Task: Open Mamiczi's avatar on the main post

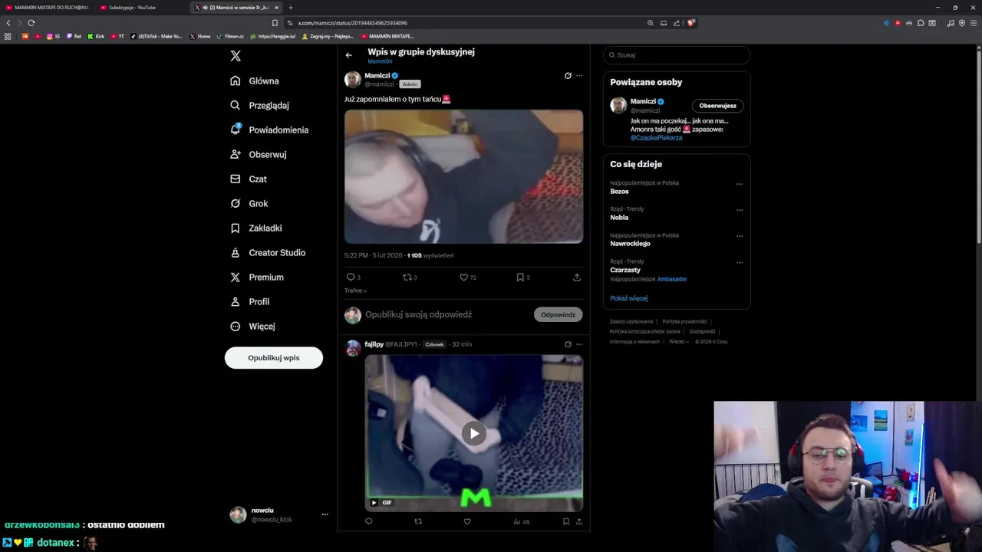Action: 353,80
